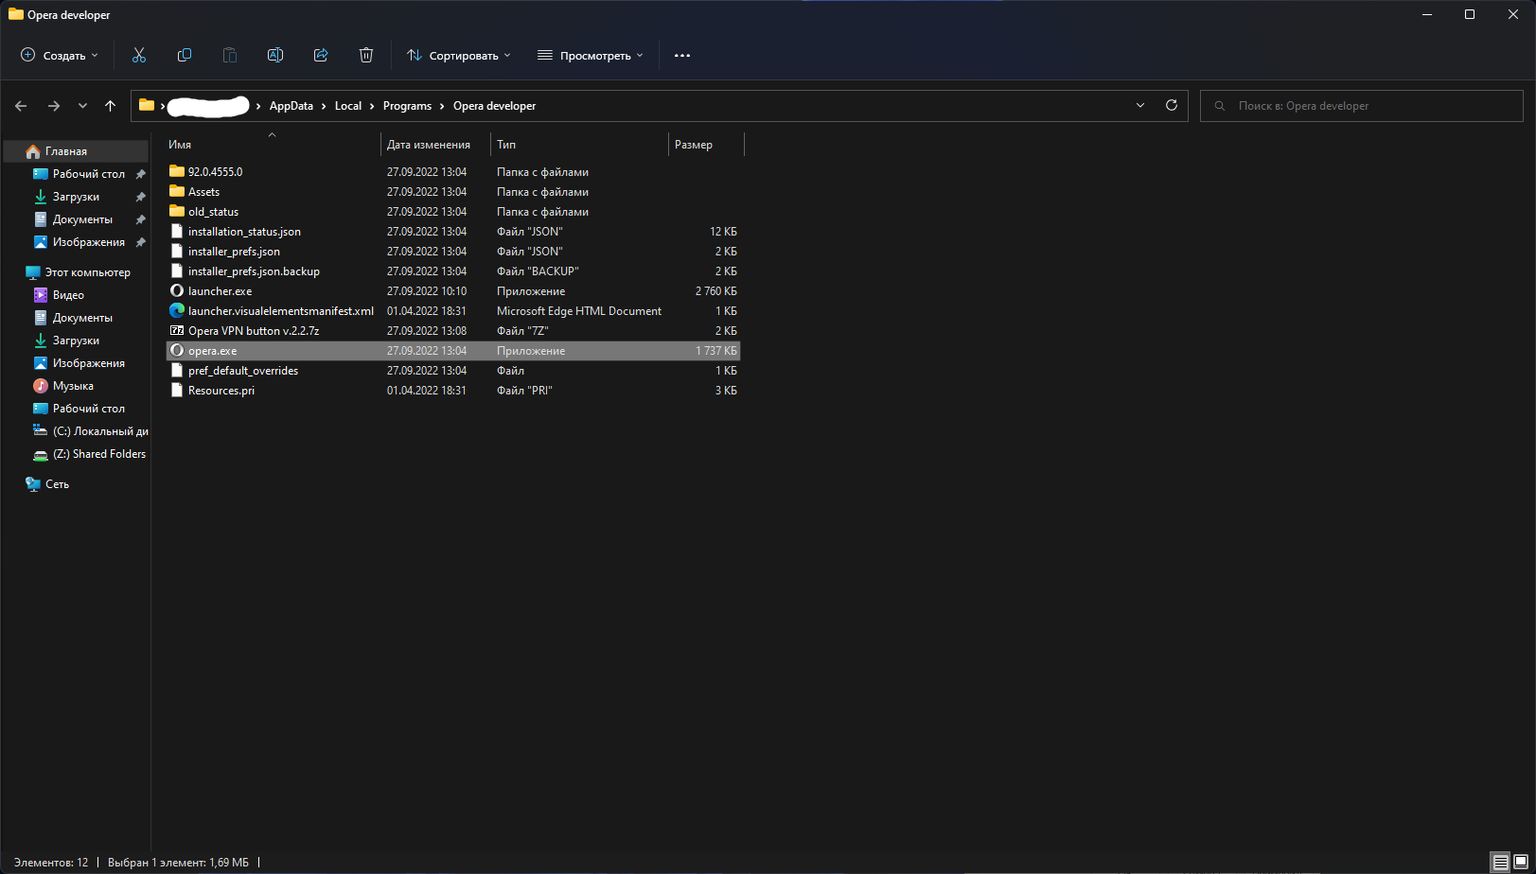Open (C:) Локальный диск in sidebar
Viewport: 1536px width, 874px height.
[99, 431]
